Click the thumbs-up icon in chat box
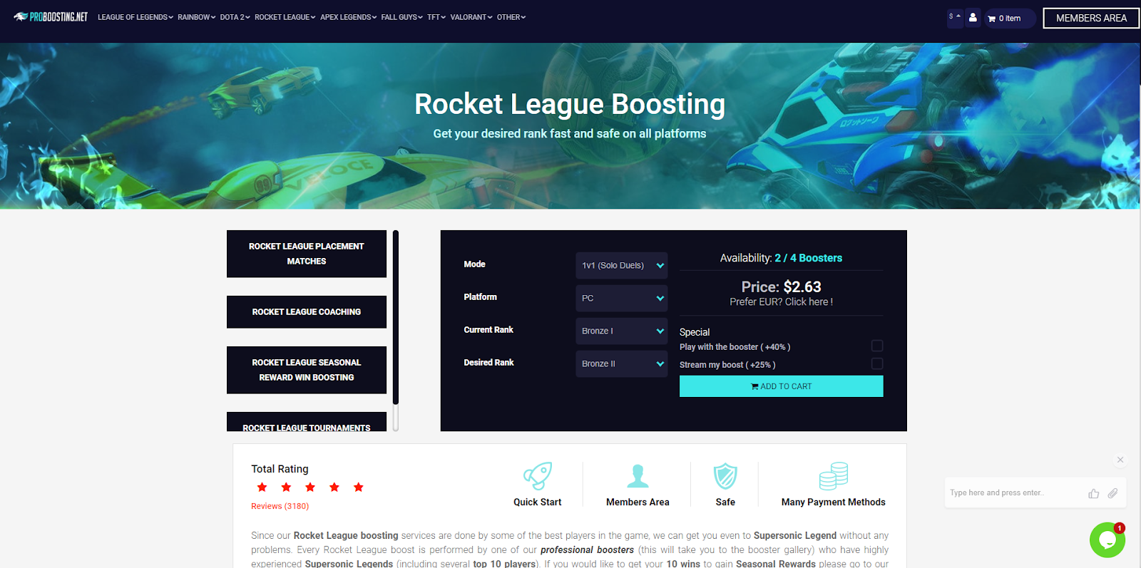This screenshot has width=1141, height=568. [1093, 493]
